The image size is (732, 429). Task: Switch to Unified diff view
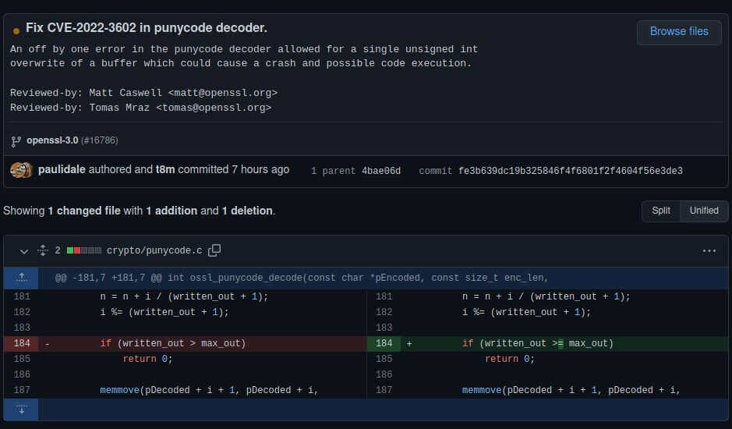click(703, 211)
